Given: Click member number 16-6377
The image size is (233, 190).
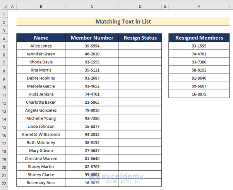Looking at the screenshot, I should (x=92, y=126).
